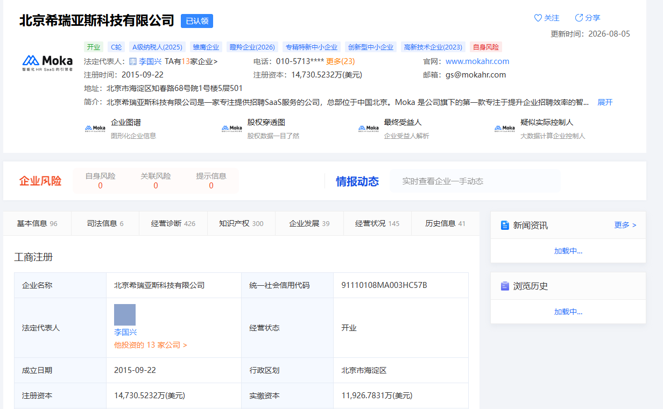This screenshot has width=663, height=409.
Task: Switch to the 知识产权 tab
Action: pyautogui.click(x=241, y=223)
